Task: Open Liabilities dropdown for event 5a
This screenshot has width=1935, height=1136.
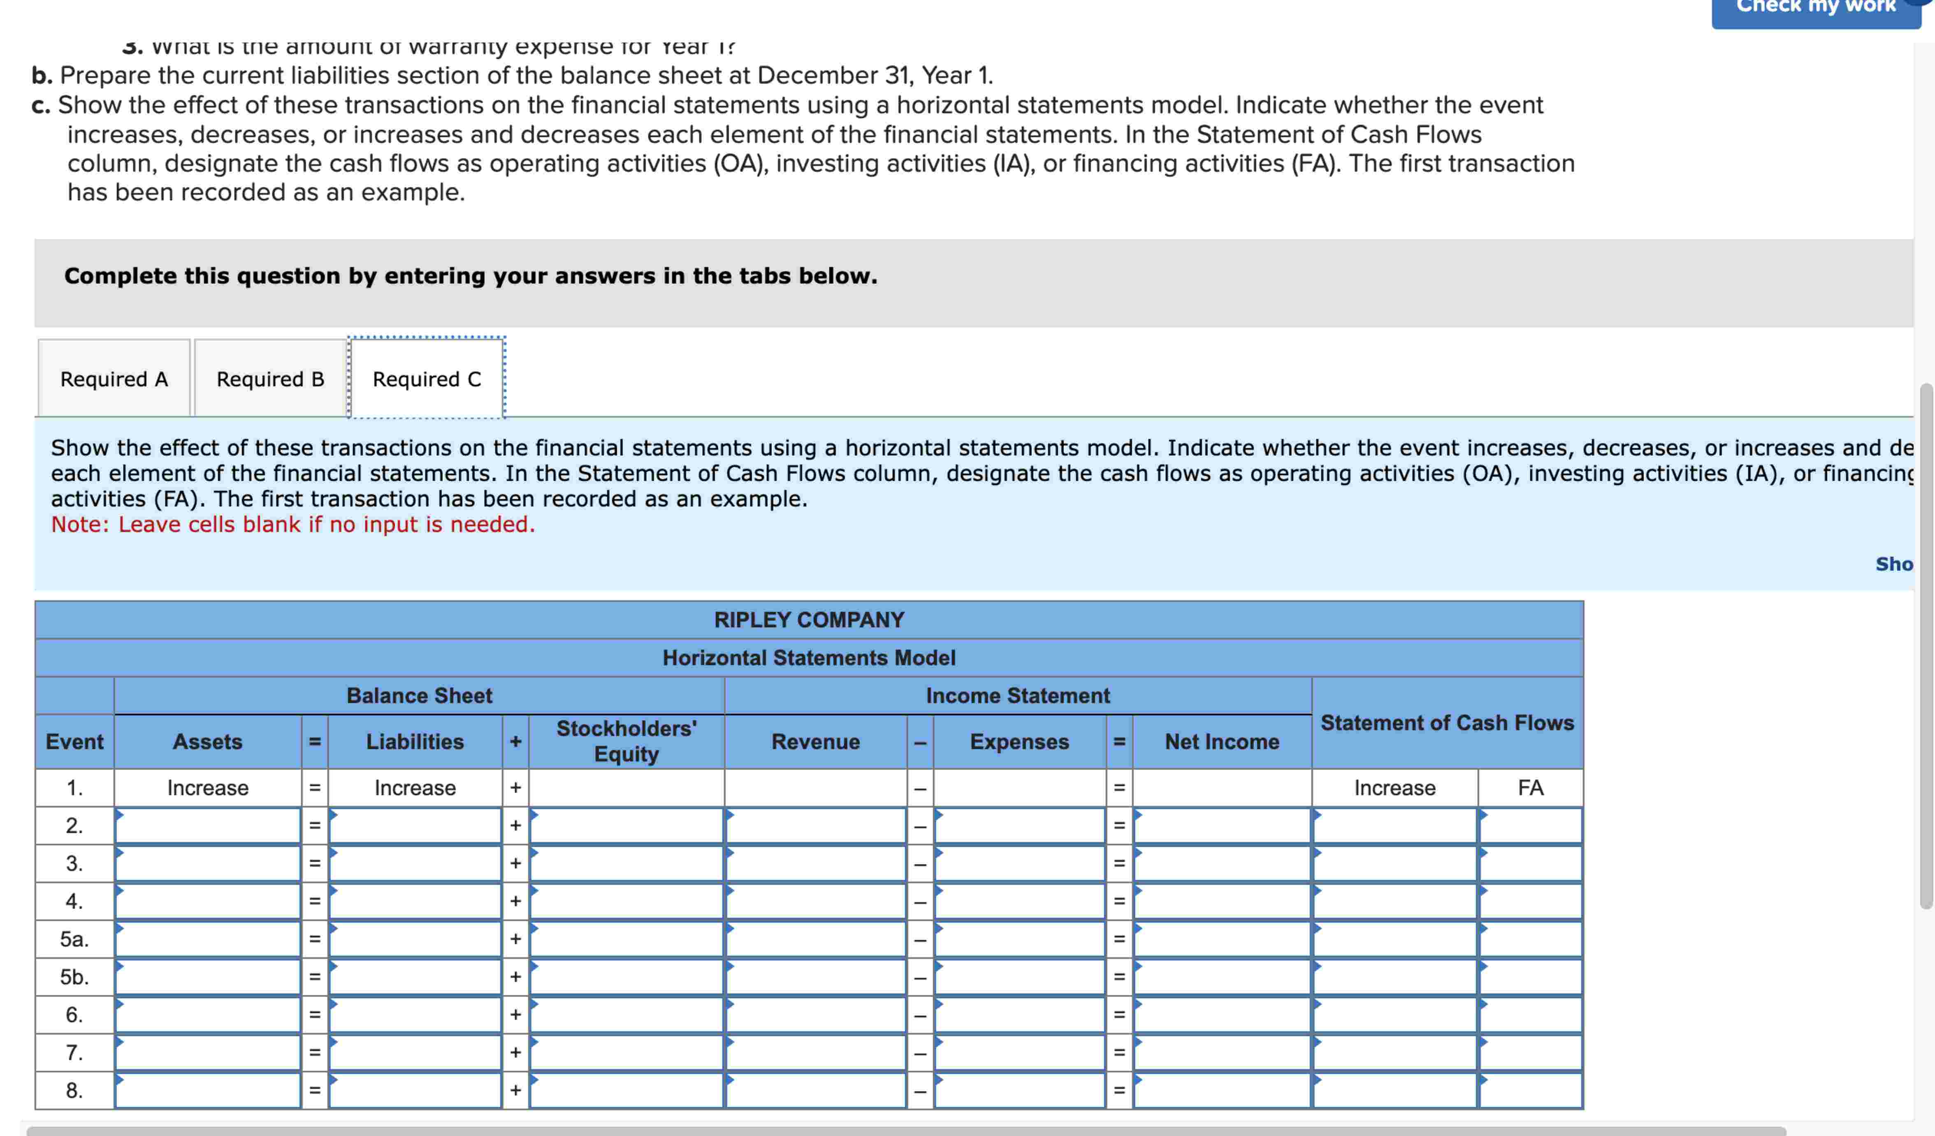Action: click(415, 939)
